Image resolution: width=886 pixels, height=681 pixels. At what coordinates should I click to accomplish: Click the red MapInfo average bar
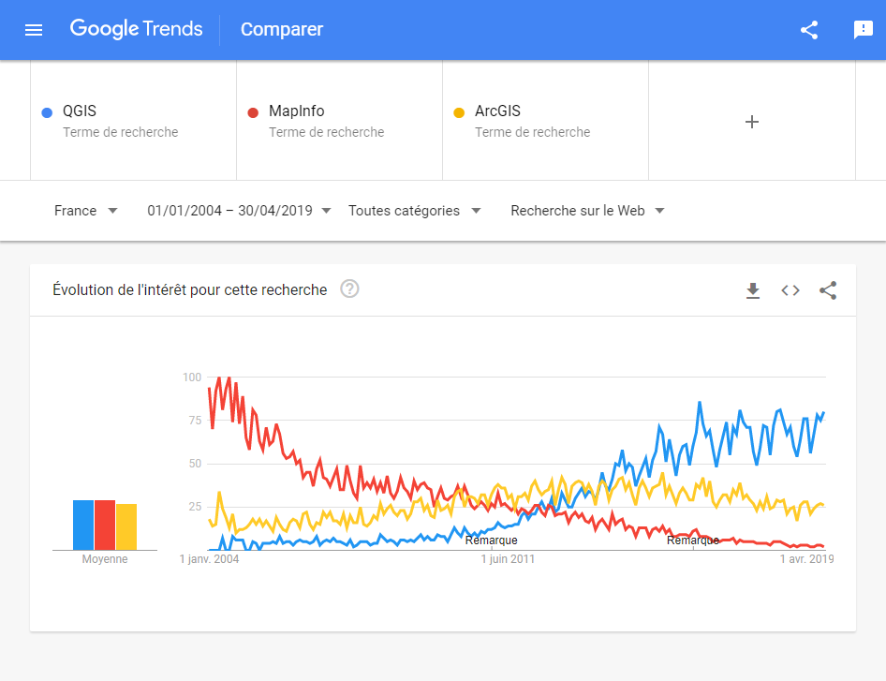click(x=105, y=525)
